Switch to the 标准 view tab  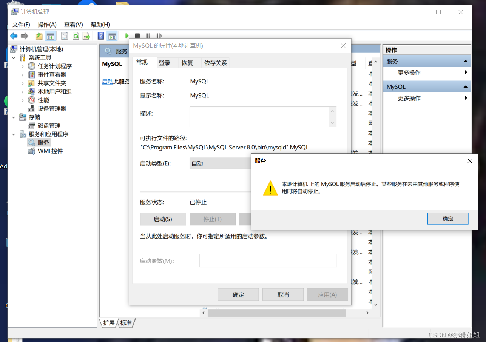tap(126, 323)
